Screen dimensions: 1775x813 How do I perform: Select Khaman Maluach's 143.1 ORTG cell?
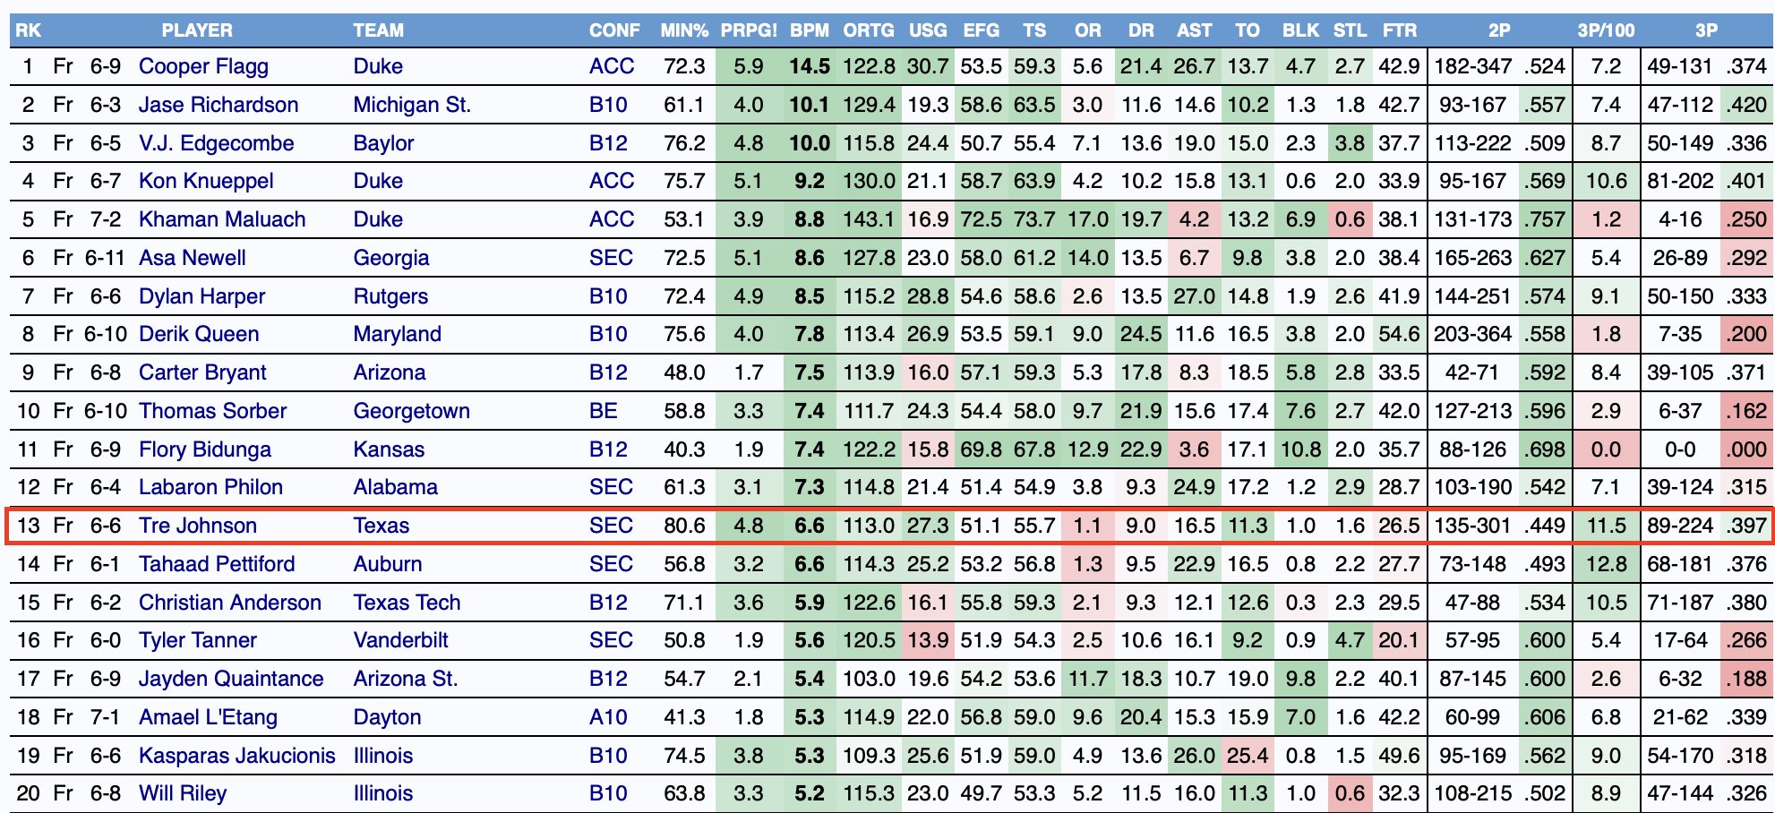[869, 219]
